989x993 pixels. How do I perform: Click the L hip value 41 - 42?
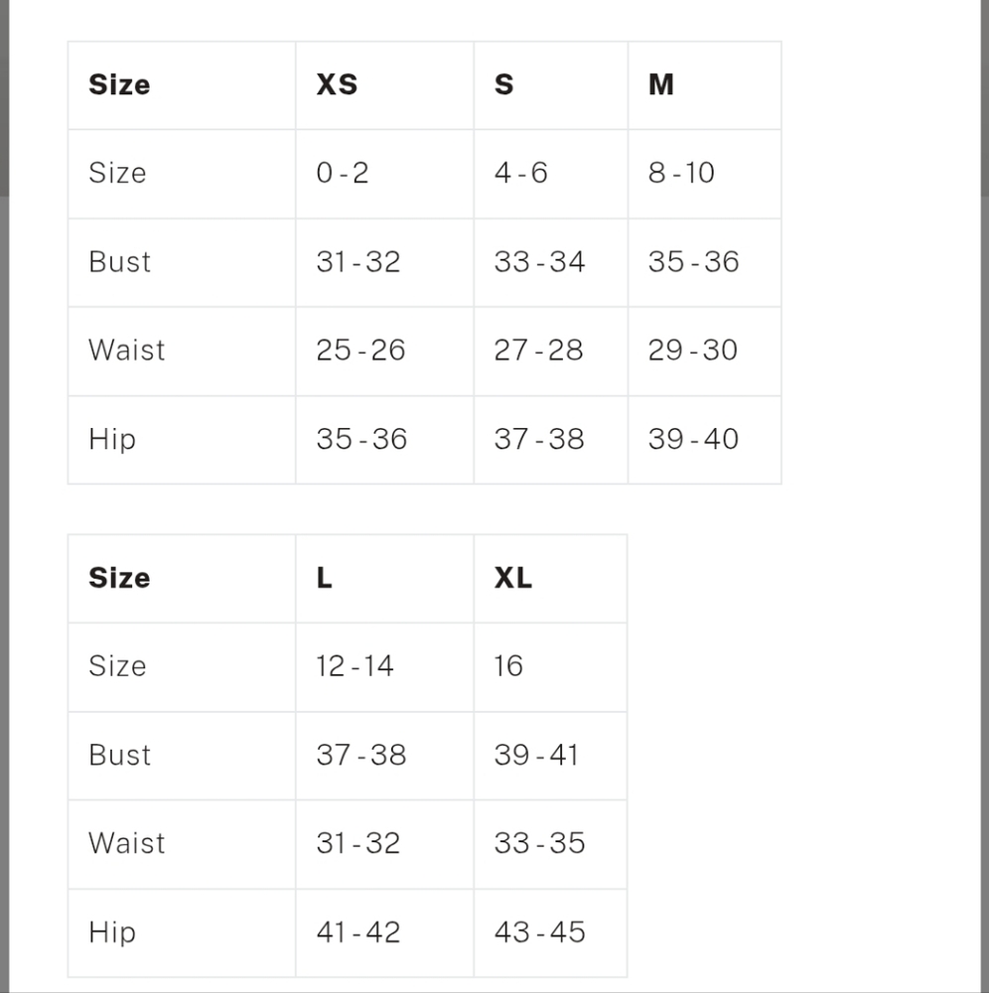358,932
